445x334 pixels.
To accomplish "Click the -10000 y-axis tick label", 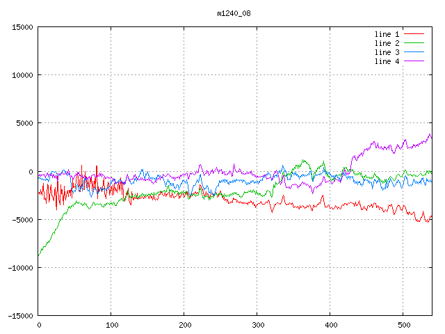I will click(20, 267).
